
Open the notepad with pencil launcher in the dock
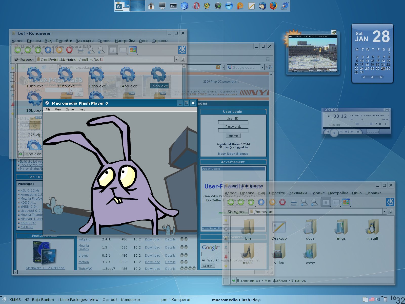pos(251,6)
